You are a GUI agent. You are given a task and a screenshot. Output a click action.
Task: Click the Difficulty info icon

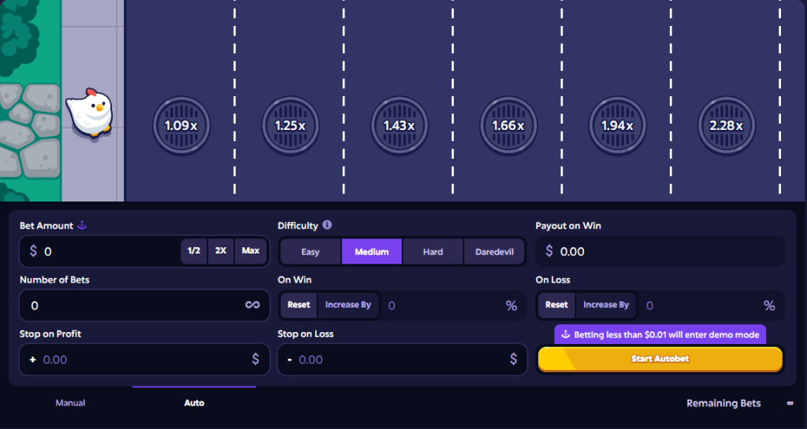click(327, 225)
